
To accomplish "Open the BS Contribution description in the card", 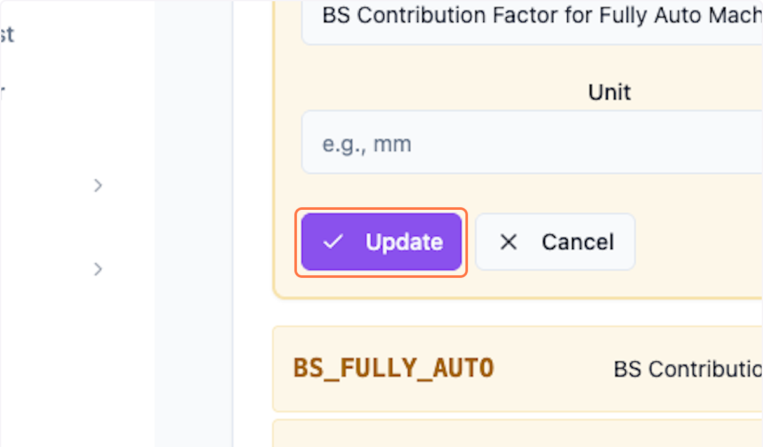I will (x=687, y=369).
